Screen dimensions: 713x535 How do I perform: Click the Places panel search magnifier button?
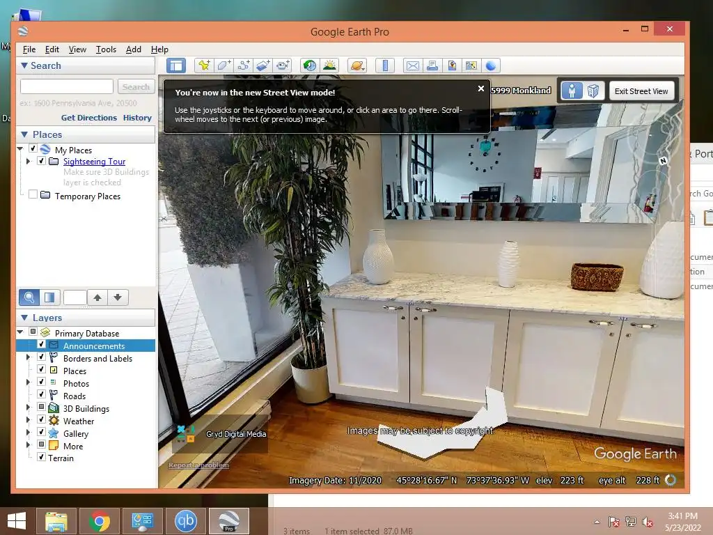(x=29, y=297)
